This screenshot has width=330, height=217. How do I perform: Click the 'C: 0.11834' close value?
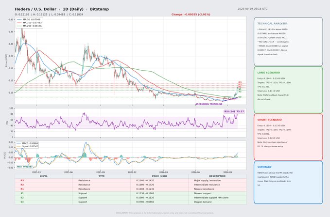76,15
